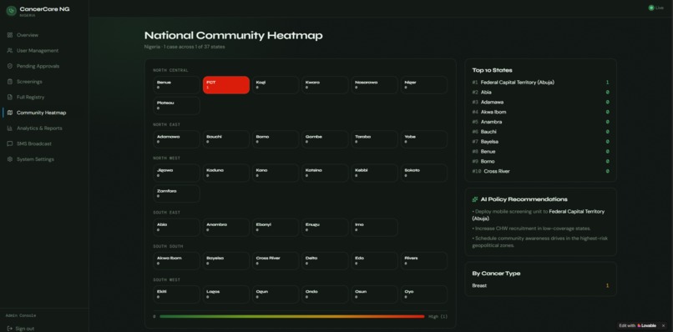The width and height of the screenshot is (673, 332).
Task: Open Pending Approvals section
Action: 44,66
